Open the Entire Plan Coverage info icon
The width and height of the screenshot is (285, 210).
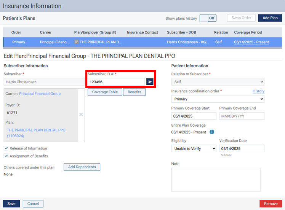tap(212, 132)
